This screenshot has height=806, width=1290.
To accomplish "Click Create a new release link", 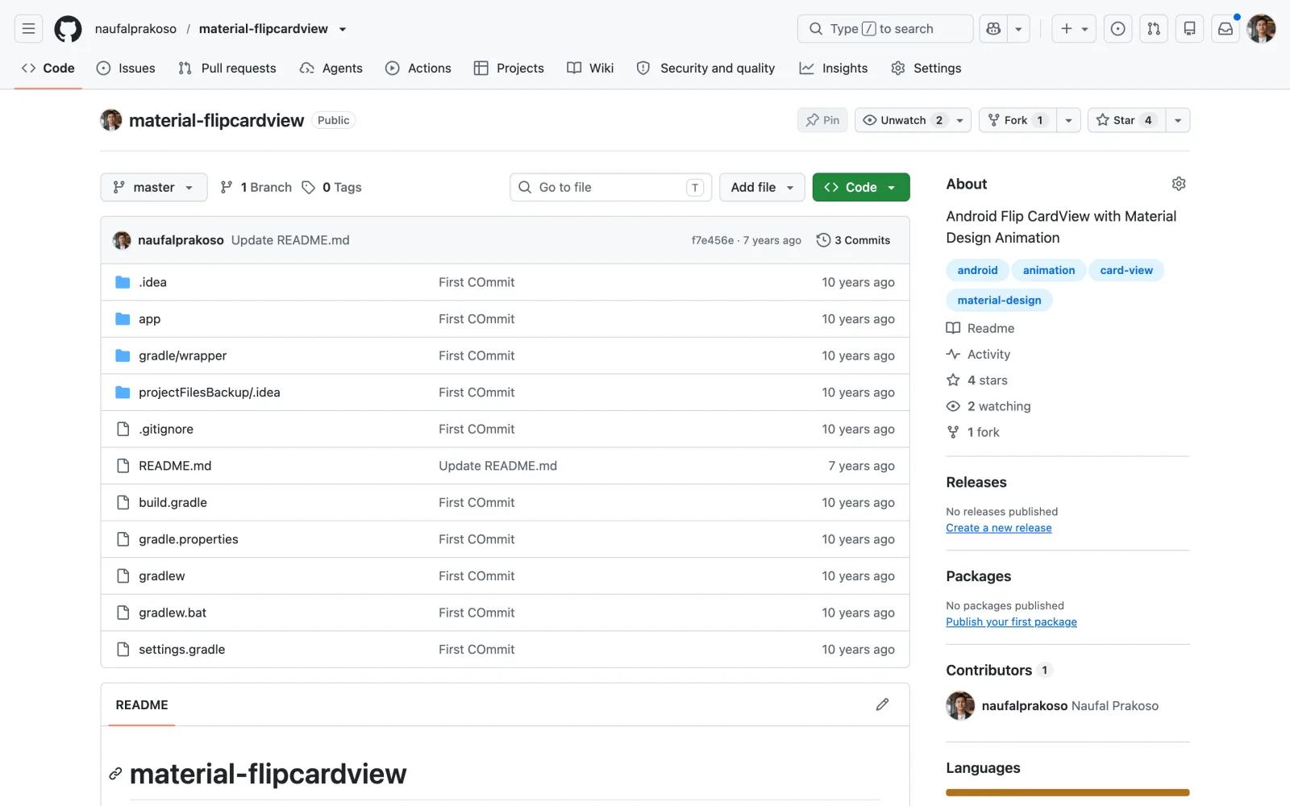I will point(999,528).
